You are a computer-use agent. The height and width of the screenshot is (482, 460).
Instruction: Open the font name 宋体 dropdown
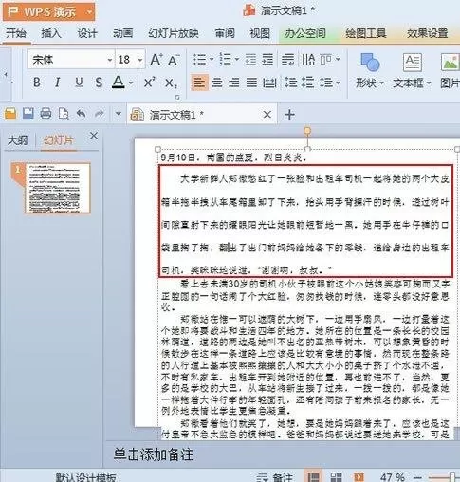coord(110,60)
